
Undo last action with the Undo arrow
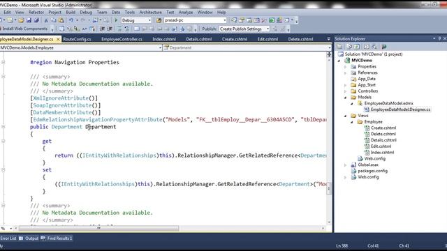[x=71, y=20]
